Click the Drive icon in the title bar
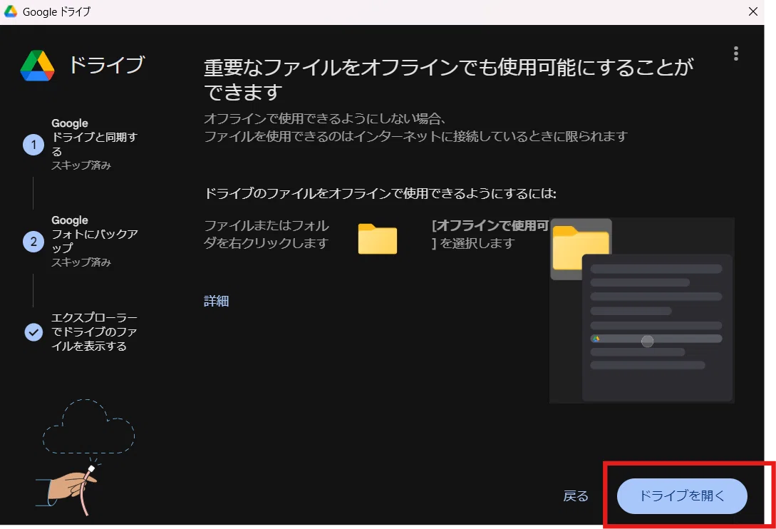The height and width of the screenshot is (529, 776). (x=11, y=11)
